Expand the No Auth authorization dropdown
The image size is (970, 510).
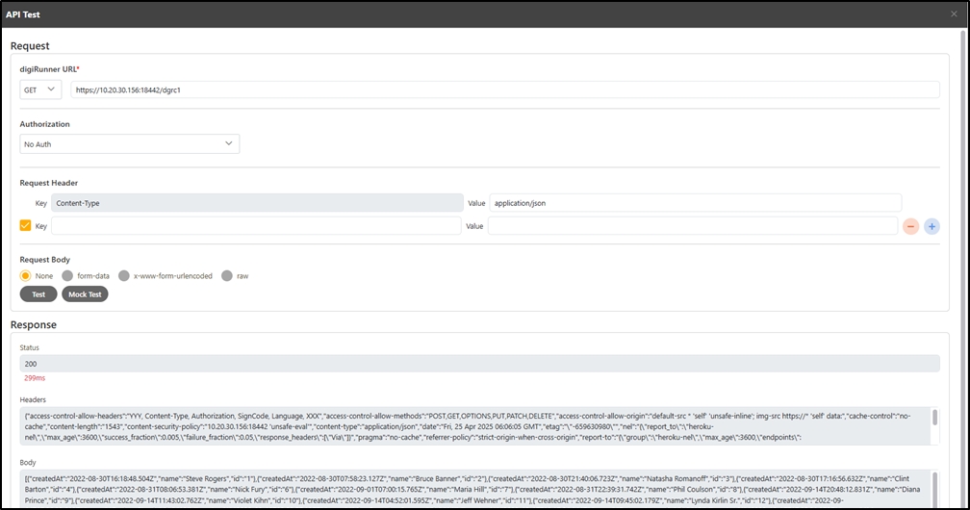coord(129,143)
